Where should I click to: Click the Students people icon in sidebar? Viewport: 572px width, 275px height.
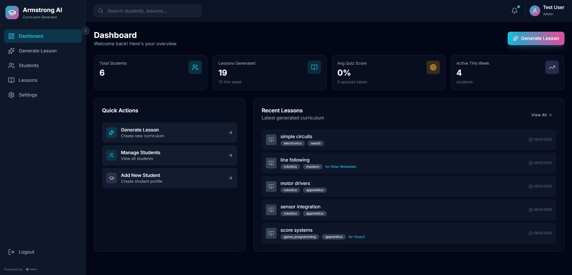tap(11, 65)
